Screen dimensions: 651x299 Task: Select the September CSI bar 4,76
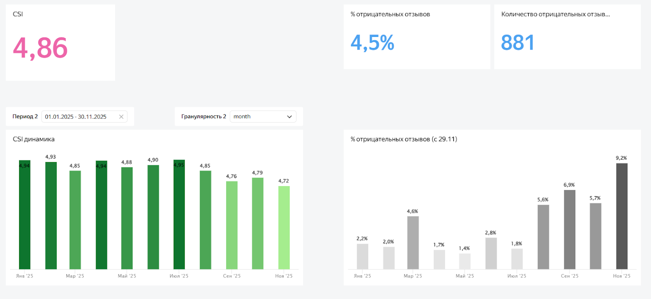[232, 225]
